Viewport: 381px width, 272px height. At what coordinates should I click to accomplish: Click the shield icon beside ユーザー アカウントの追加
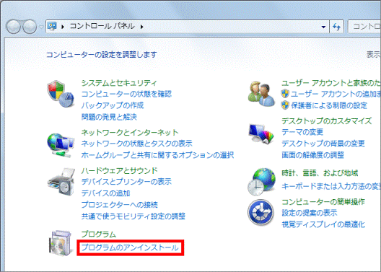point(285,94)
